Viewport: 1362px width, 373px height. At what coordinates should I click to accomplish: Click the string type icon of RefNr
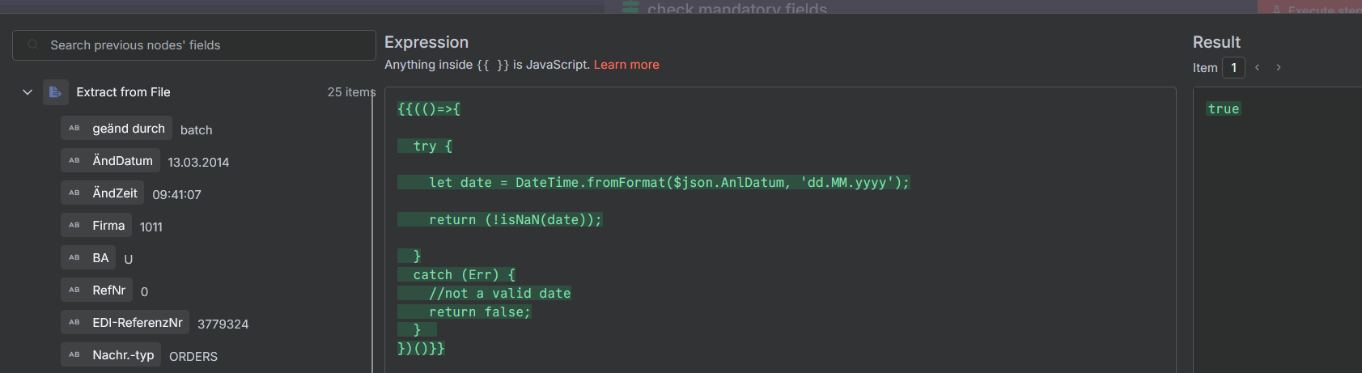point(74,290)
